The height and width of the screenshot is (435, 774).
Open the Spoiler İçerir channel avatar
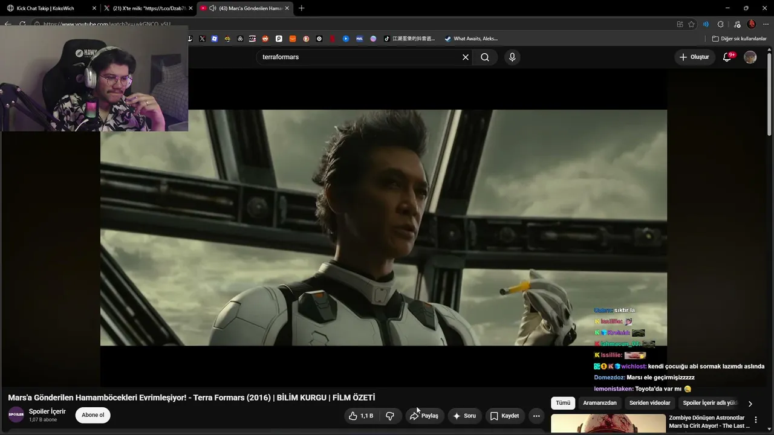point(16,415)
